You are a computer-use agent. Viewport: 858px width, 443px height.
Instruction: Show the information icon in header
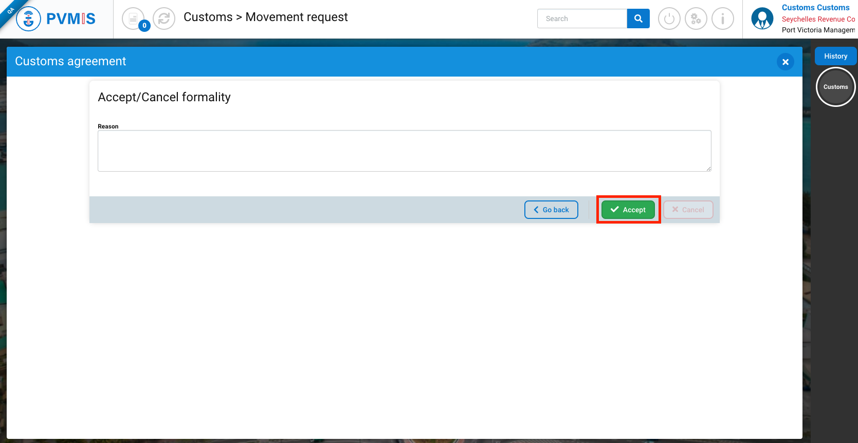pos(722,19)
